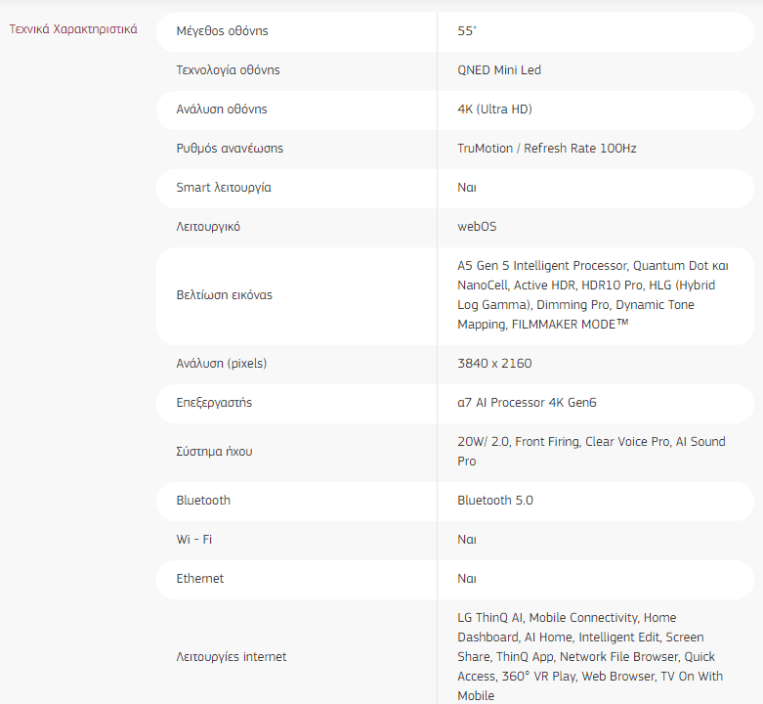Click the Wi - Fi row label
The height and width of the screenshot is (704, 763).
pyautogui.click(x=194, y=540)
